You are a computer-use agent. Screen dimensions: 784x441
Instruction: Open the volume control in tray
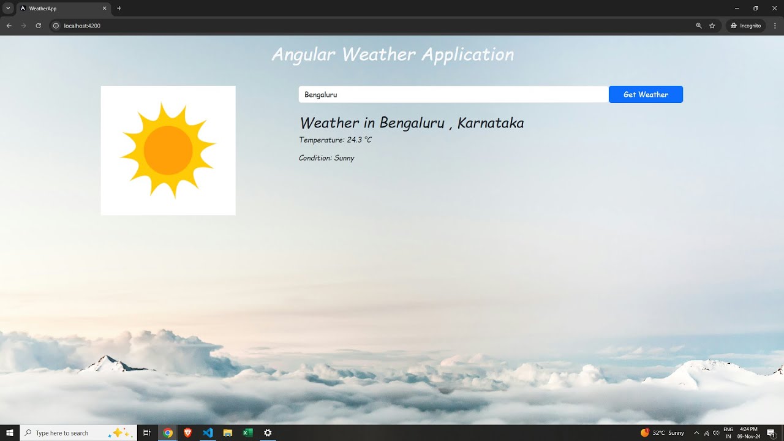coord(716,433)
